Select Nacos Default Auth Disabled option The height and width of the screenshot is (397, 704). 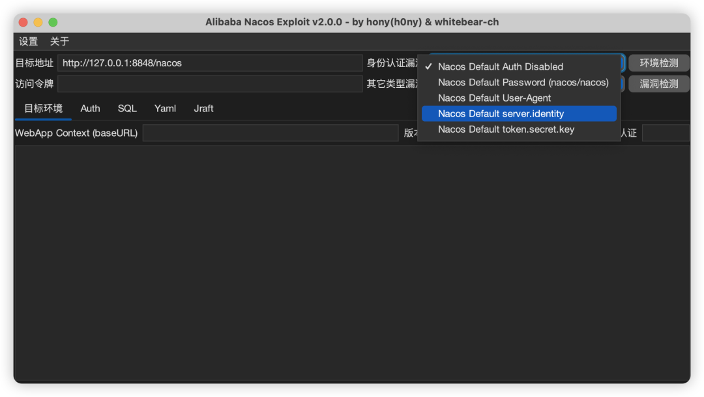click(519, 67)
